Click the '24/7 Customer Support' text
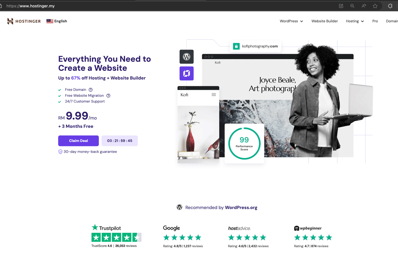 coord(85,101)
